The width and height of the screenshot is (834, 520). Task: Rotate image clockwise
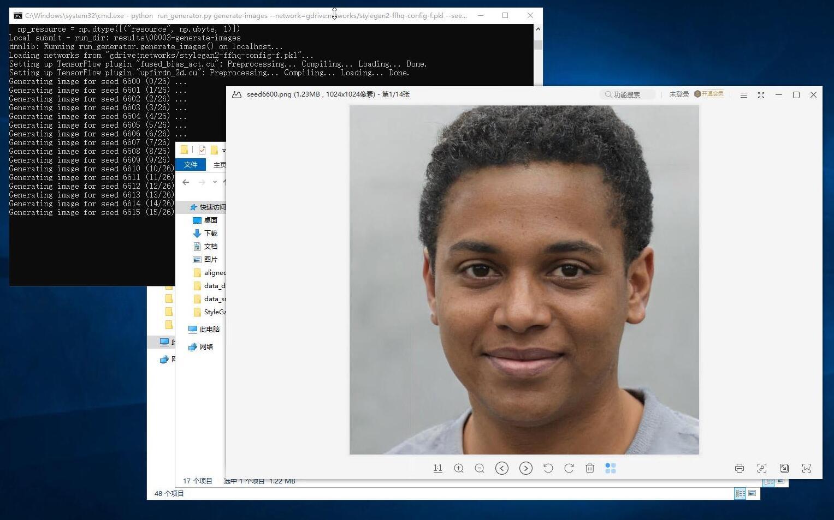click(x=569, y=468)
